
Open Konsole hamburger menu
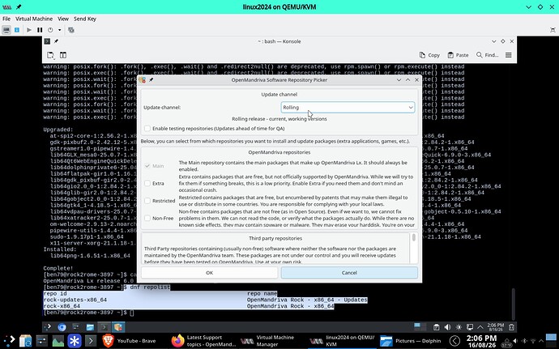coord(509,55)
